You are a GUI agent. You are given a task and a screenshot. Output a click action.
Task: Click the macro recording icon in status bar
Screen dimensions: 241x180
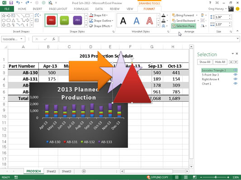click(16, 177)
